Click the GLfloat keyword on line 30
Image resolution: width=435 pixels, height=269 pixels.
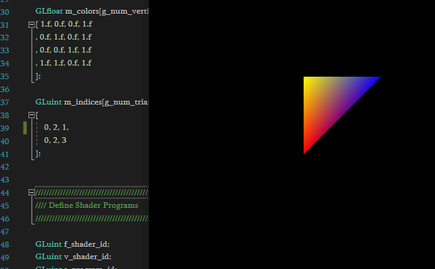pyautogui.click(x=49, y=11)
